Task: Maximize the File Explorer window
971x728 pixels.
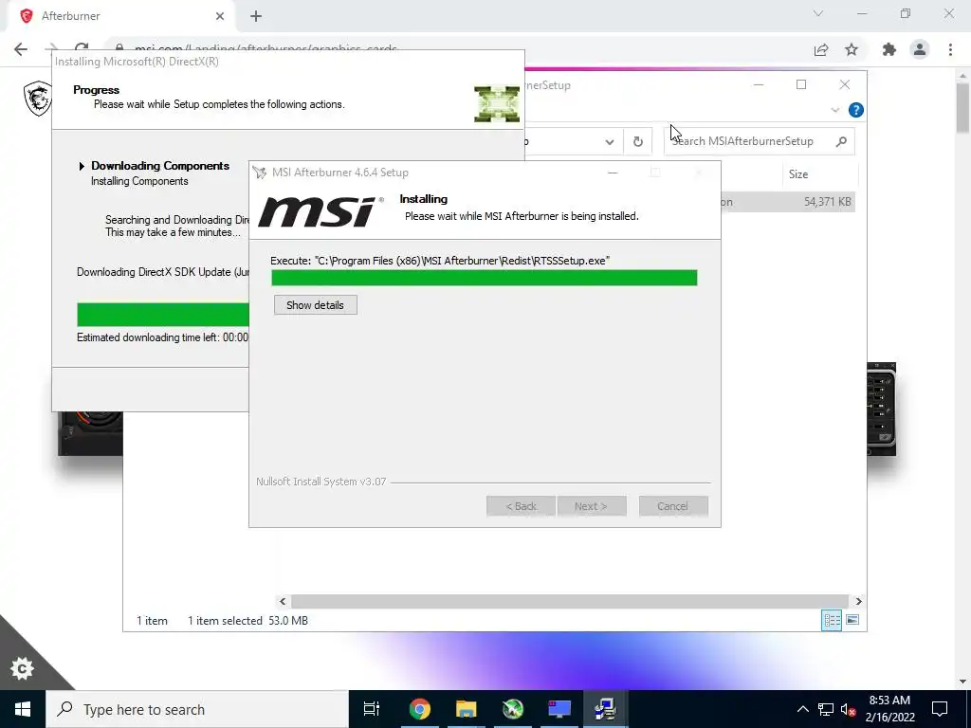Action: (x=801, y=84)
